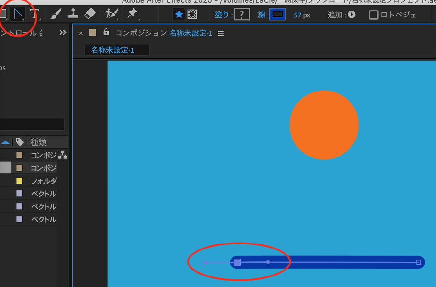Viewport: 436px width, 287px height.
Task: Toggle the composition viewer lock icon
Action: click(x=106, y=32)
